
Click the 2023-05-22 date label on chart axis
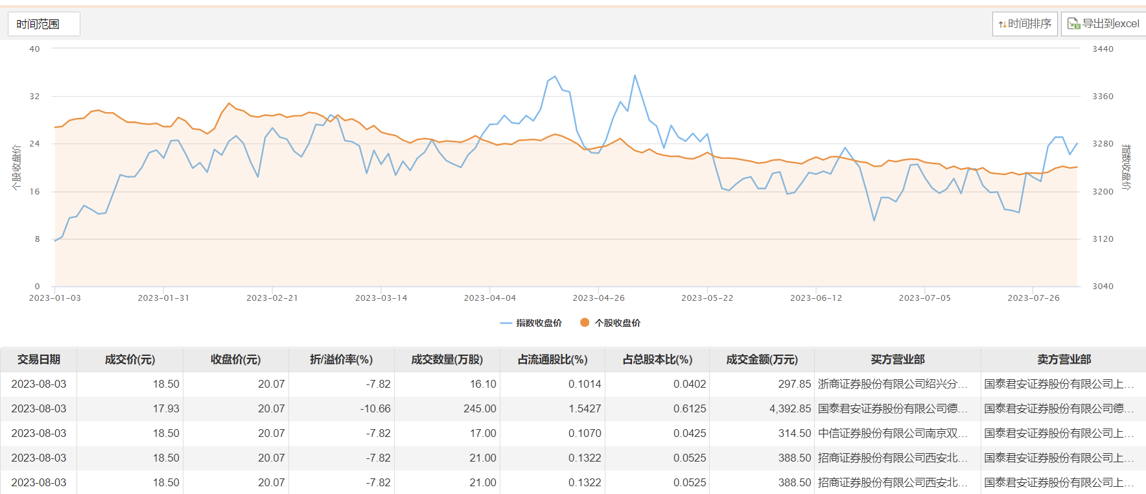[707, 298]
